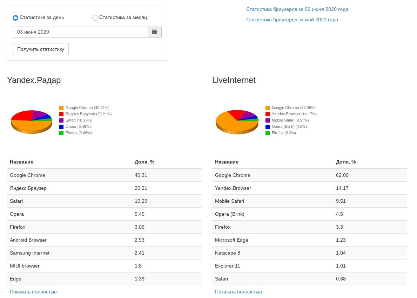
Task: Click the orange Google Chrome (40.31%) legend swatch
Action: pyautogui.click(x=61, y=108)
